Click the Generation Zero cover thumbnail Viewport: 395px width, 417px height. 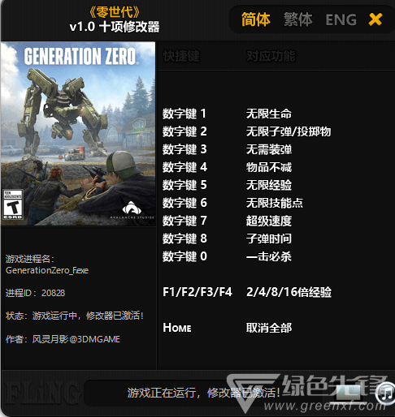pos(78,134)
